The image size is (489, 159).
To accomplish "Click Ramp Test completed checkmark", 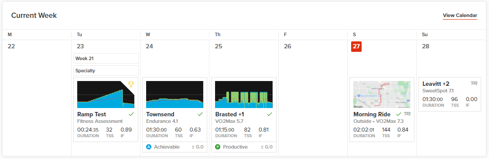I will tap(131, 114).
